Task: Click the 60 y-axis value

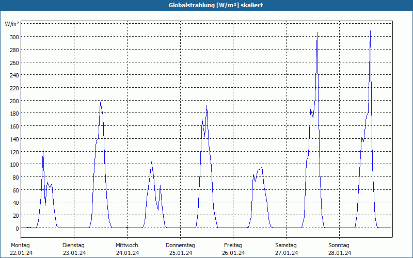Action: [x=15, y=190]
